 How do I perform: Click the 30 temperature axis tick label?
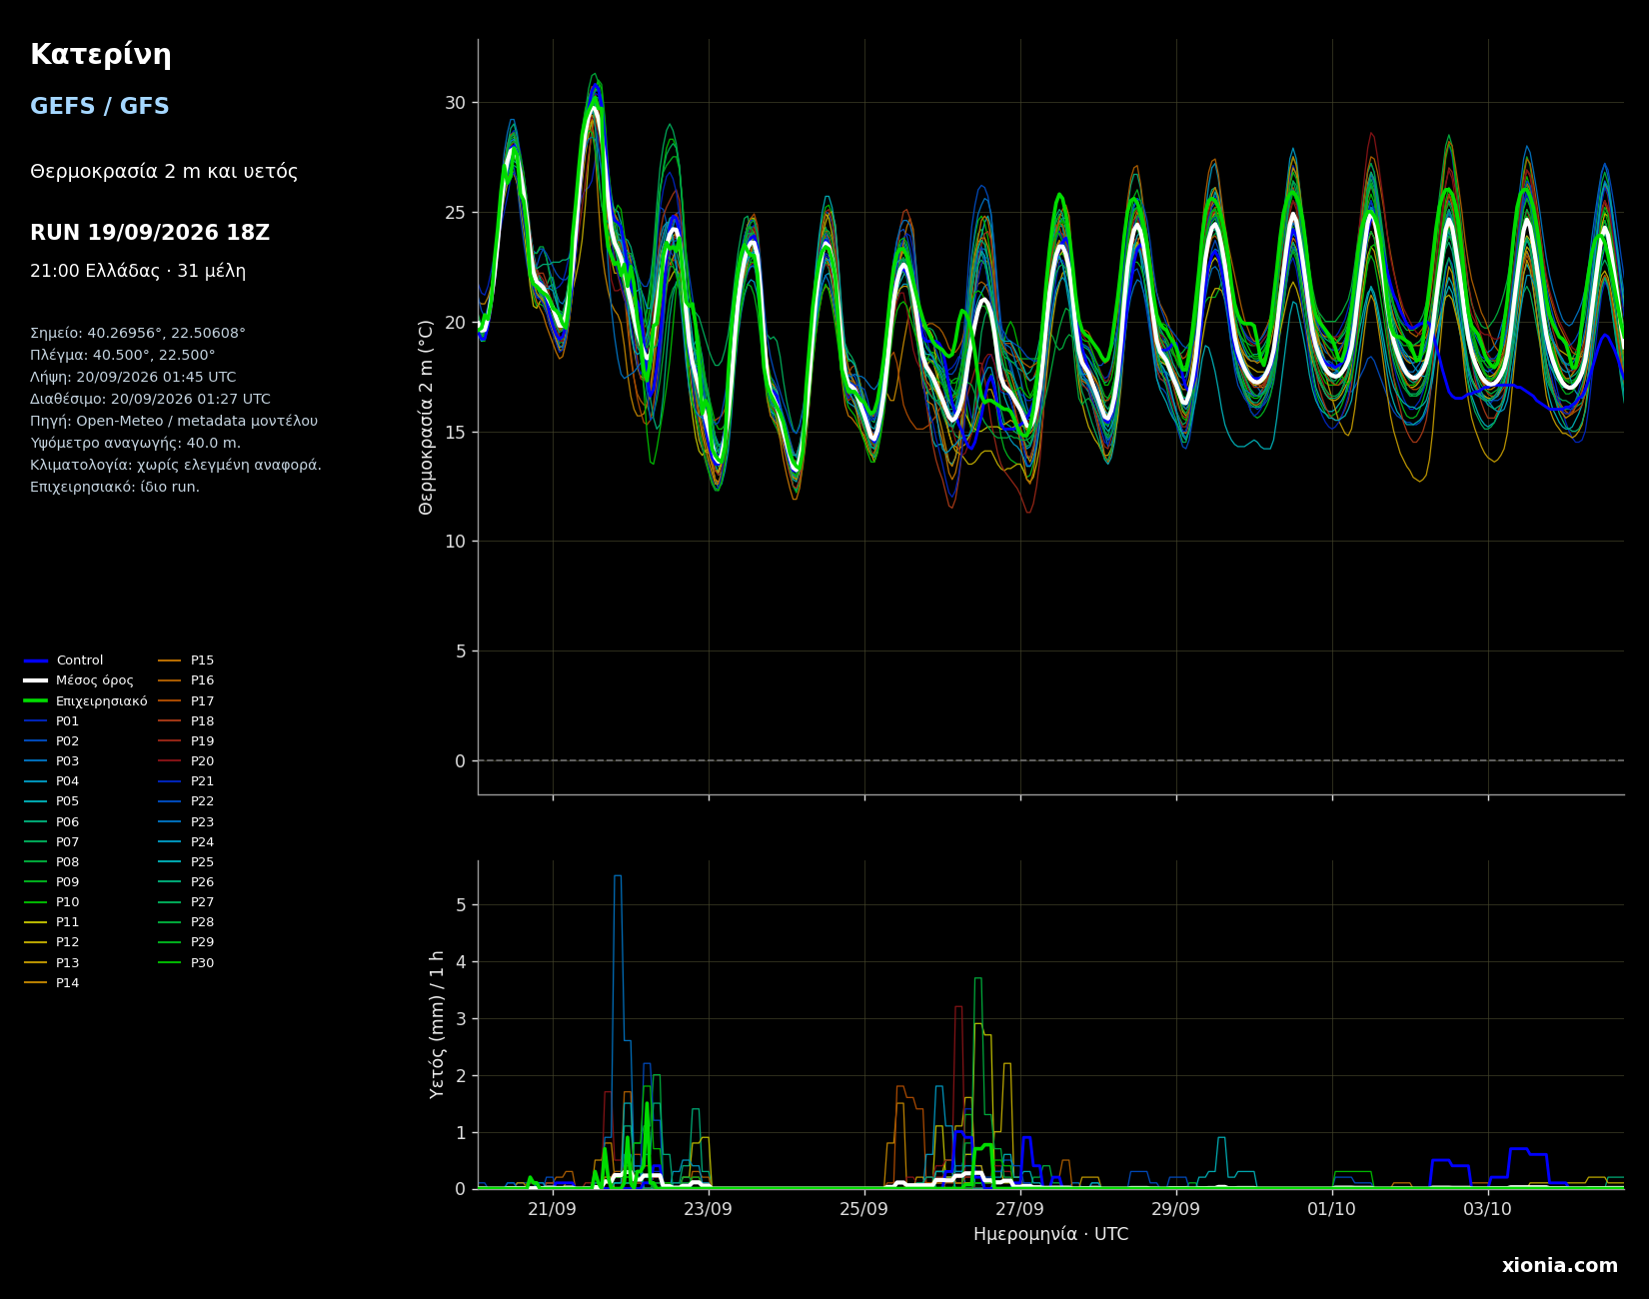pyautogui.click(x=455, y=103)
